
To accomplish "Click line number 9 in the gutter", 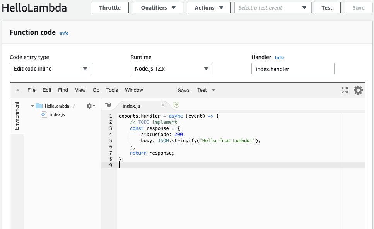I will tap(111, 165).
